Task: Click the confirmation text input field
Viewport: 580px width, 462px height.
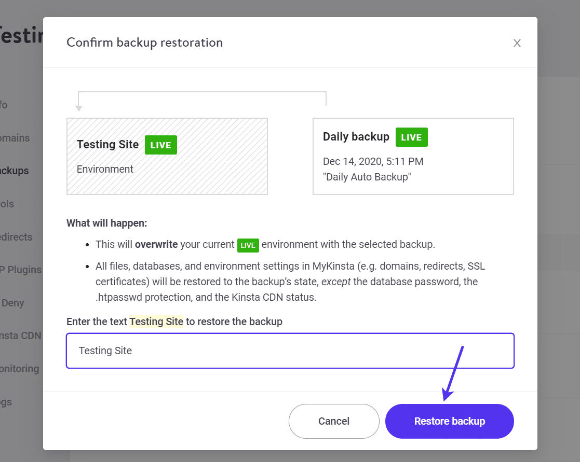Action: point(290,351)
